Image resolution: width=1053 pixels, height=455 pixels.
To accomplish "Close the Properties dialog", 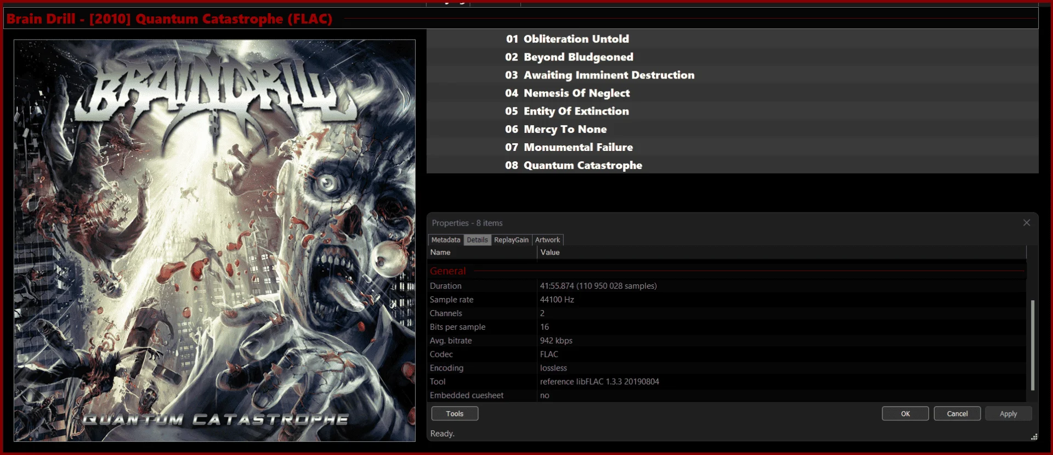I will click(x=1026, y=223).
